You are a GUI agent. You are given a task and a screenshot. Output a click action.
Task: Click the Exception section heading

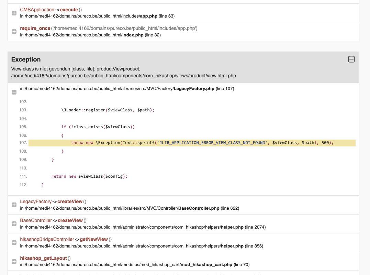point(26,59)
